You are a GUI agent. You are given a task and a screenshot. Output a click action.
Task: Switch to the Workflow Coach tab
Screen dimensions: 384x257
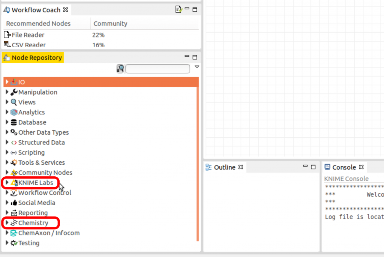coord(36,10)
